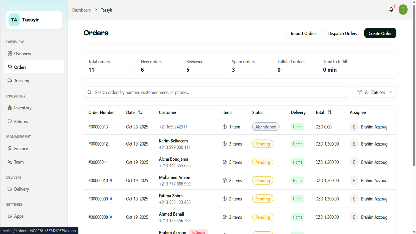Image resolution: width=416 pixels, height=234 pixels.
Task: Open the Team icon under Management
Action: click(10, 162)
